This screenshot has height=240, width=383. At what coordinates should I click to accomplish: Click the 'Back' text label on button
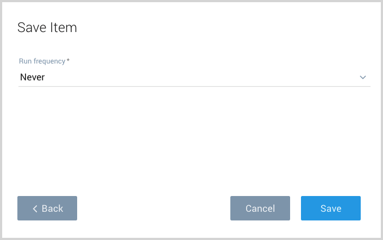pyautogui.click(x=53, y=209)
